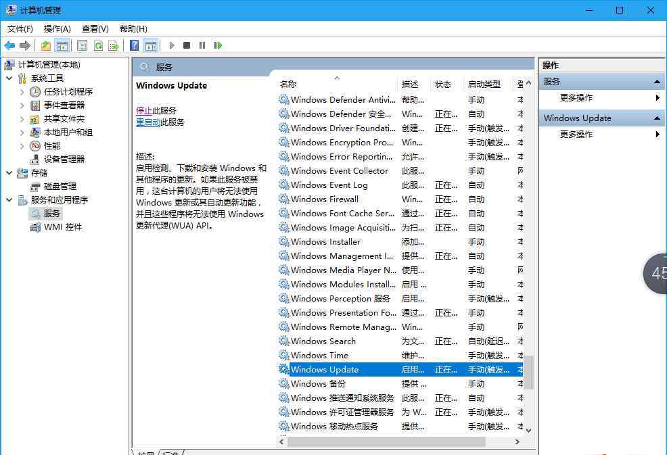Image resolution: width=667 pixels, height=455 pixels.
Task: Open 更多操作 under the 服务 actions
Action: click(x=576, y=98)
